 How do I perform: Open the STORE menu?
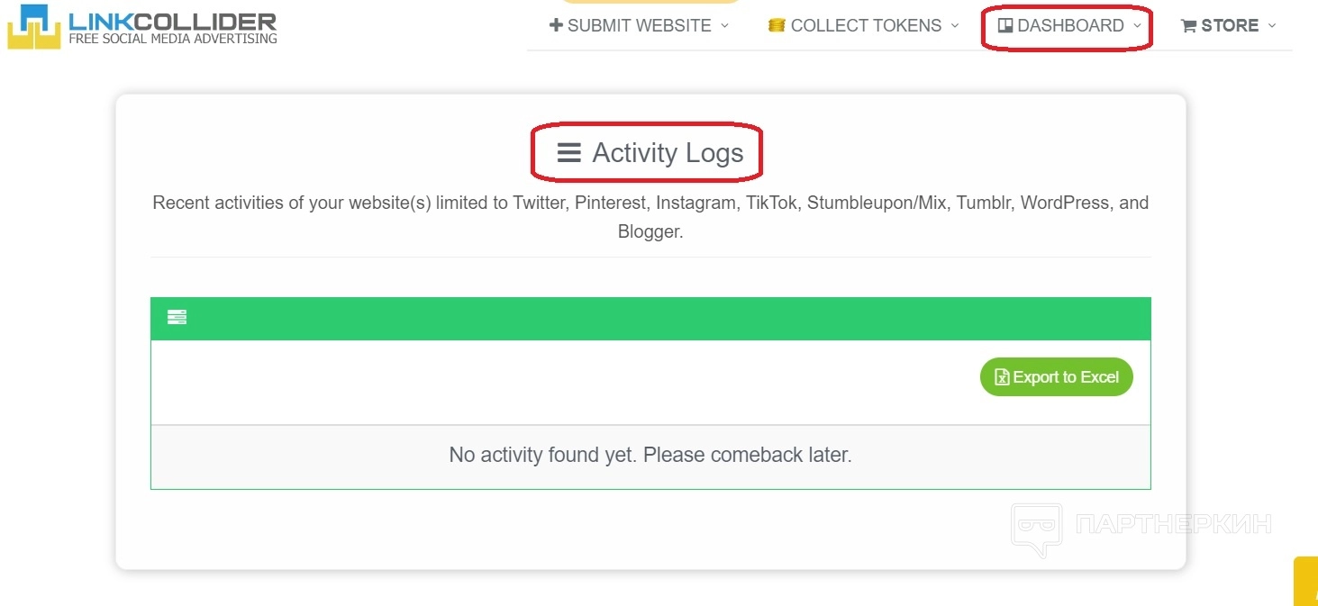(x=1230, y=25)
